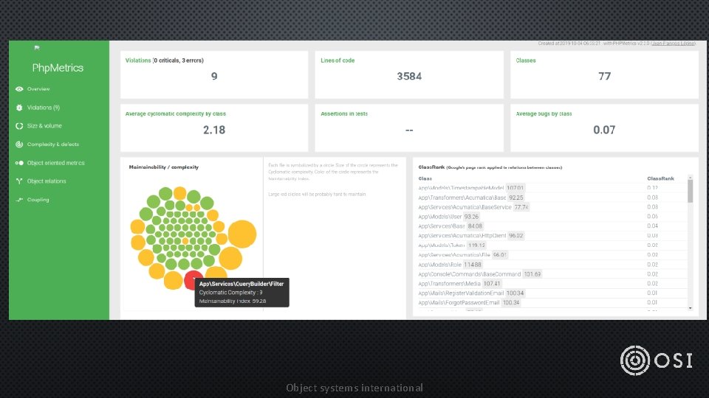This screenshot has width=709, height=398.
Task: Click the 0.07 average bugs value
Action: (x=604, y=130)
